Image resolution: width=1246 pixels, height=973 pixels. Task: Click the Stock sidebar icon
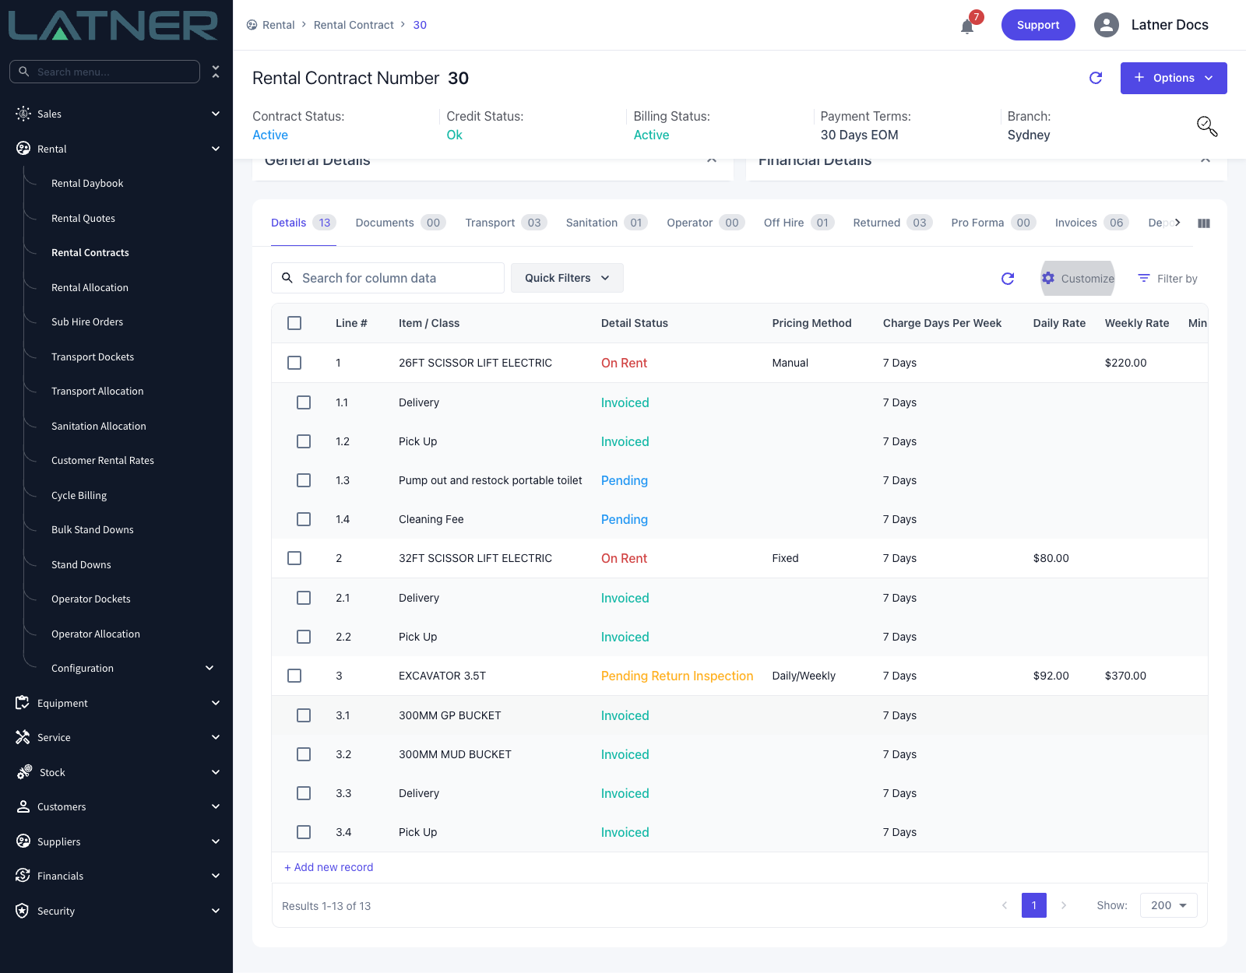24,772
